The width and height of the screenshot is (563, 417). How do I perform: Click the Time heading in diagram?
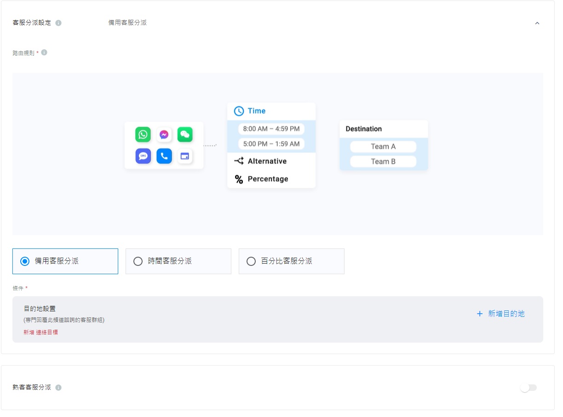256,111
